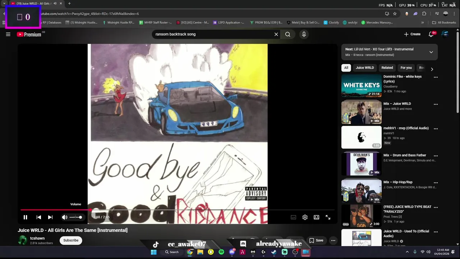Image resolution: width=460 pixels, height=259 pixels.
Task: Open 'Mix – Juice WRLD' video title
Action: pyautogui.click(x=397, y=104)
